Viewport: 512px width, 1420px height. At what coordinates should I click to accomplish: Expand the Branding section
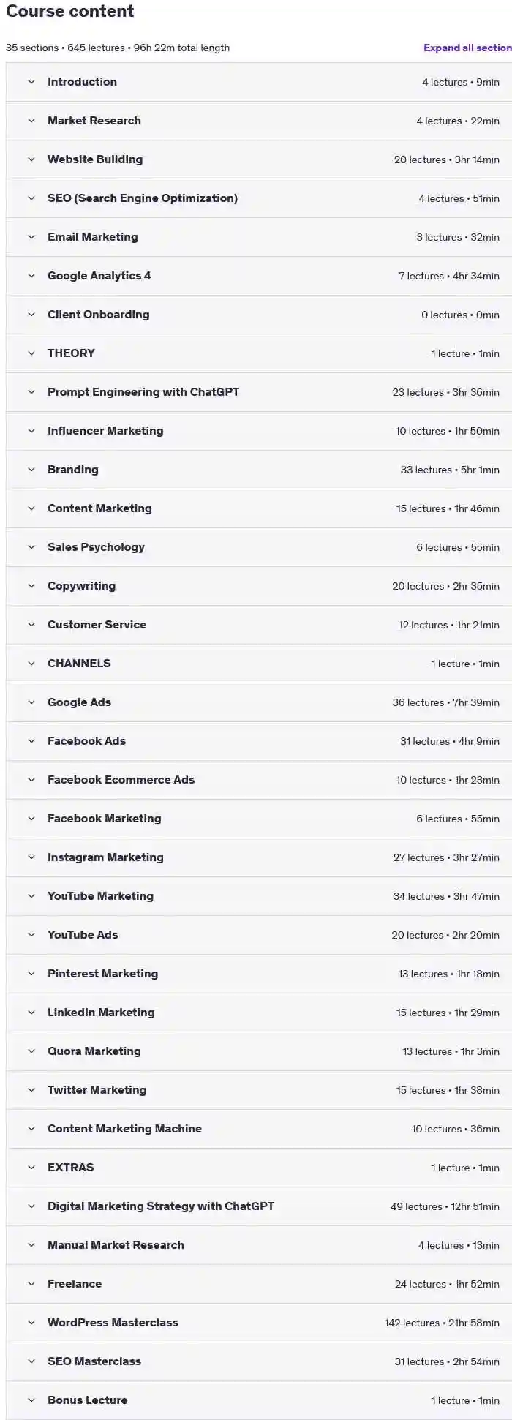[259, 470]
